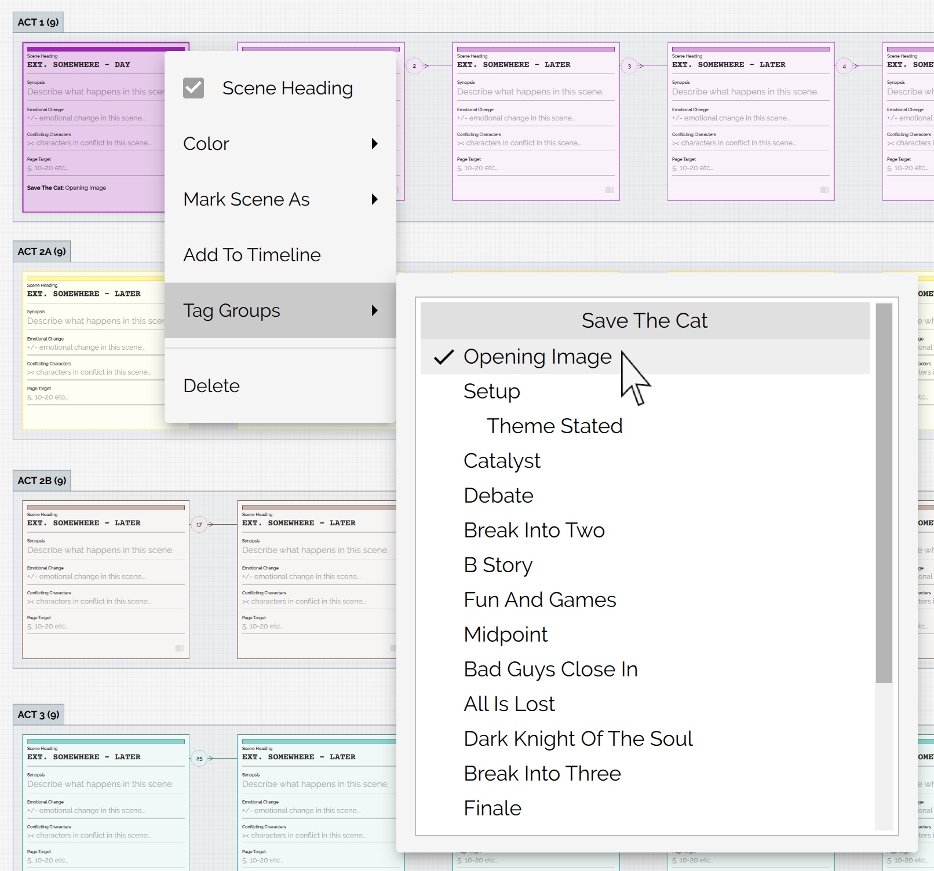The image size is (934, 871).
Task: Apply the Finale tag
Action: pos(645,808)
